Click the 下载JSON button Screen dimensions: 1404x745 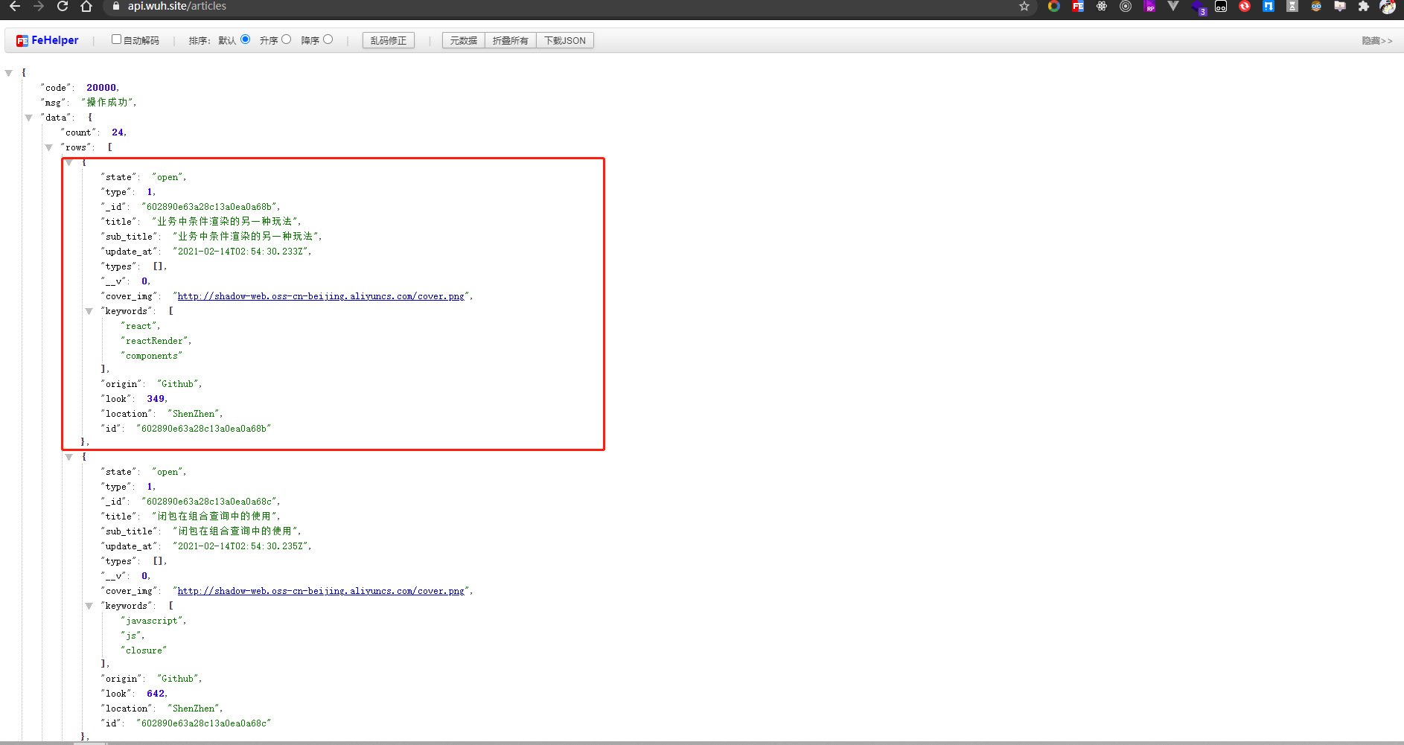[x=565, y=40]
